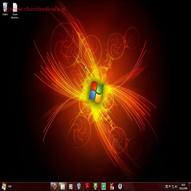This screenshot has height=191, width=191.
Task: Open the Windows Start menu orb
Action: pos(4,186)
